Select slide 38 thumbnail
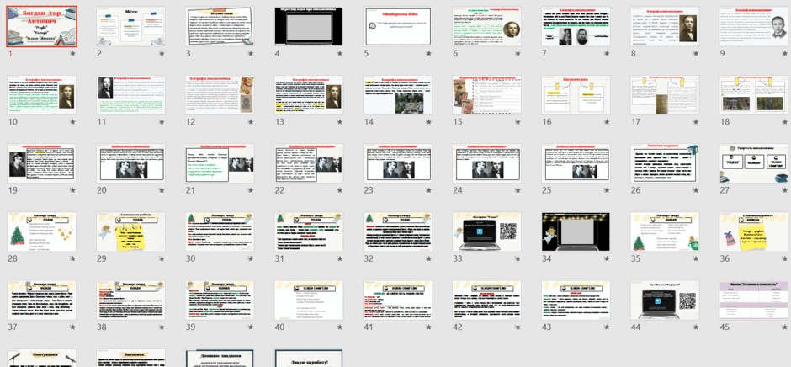The height and width of the screenshot is (367, 791). (x=131, y=301)
